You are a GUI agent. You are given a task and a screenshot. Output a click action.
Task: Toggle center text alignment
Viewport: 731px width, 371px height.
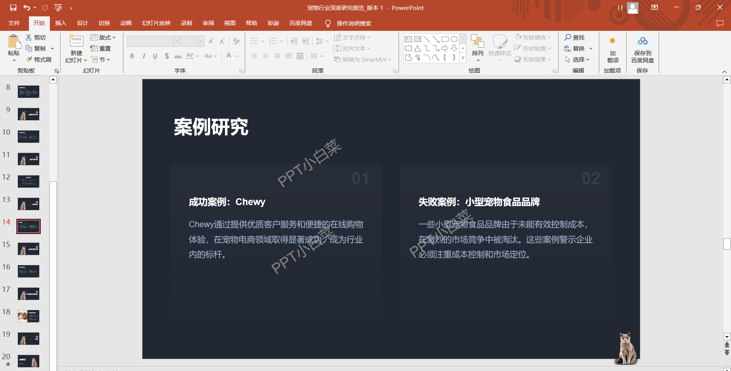click(x=266, y=56)
